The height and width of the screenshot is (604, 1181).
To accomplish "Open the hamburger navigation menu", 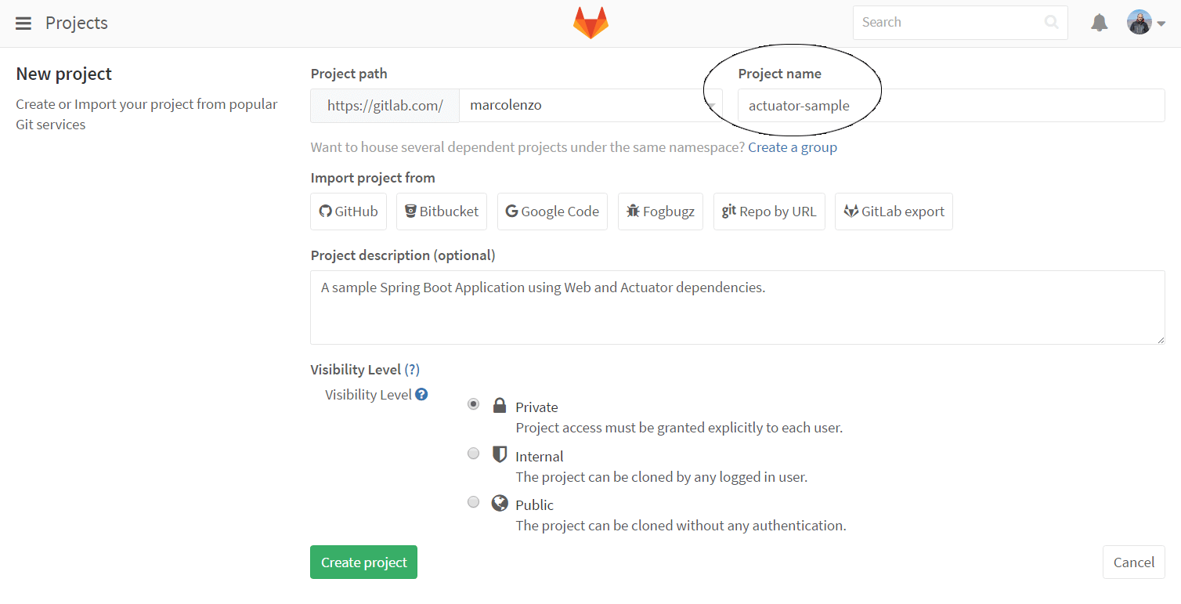I will coord(23,23).
